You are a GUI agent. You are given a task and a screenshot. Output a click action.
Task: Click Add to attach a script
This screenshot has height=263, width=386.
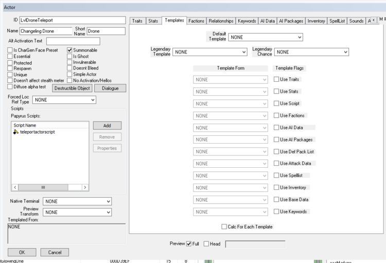(x=107, y=126)
